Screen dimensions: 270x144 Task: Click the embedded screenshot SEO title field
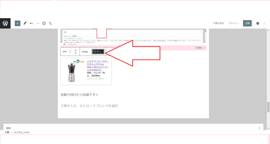pyautogui.click(x=133, y=38)
